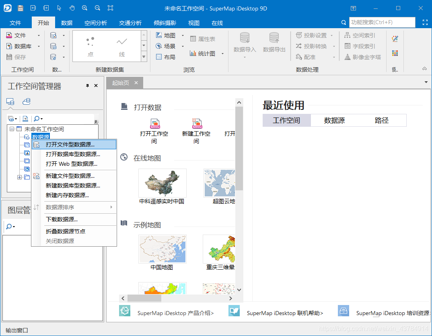Open the tab list dropdown arrow
The height and width of the screenshot is (336, 432).
pos(426,82)
